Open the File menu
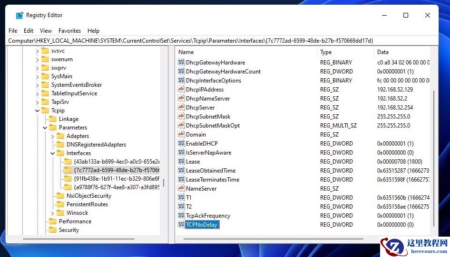The width and height of the screenshot is (450, 257). (x=13, y=31)
